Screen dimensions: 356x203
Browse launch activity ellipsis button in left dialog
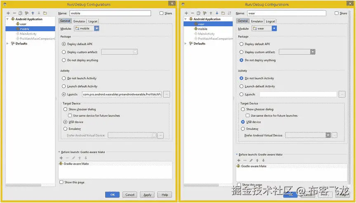tap(167, 94)
